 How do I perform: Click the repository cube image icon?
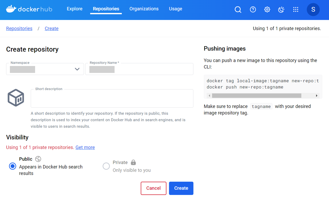pyautogui.click(x=16, y=98)
